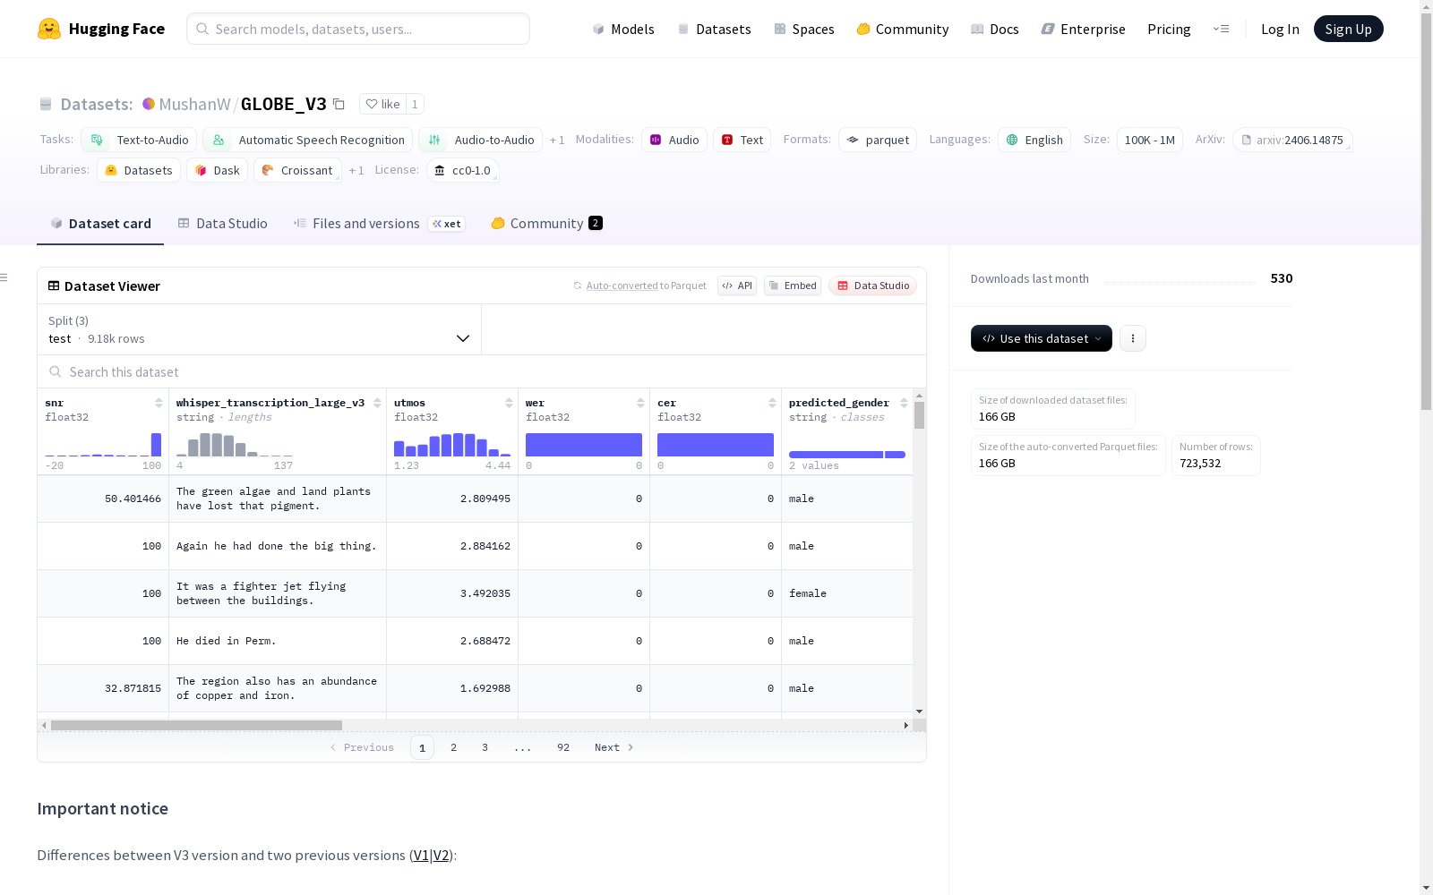Show additional libraries via +1 next to Croissant

click(356, 170)
